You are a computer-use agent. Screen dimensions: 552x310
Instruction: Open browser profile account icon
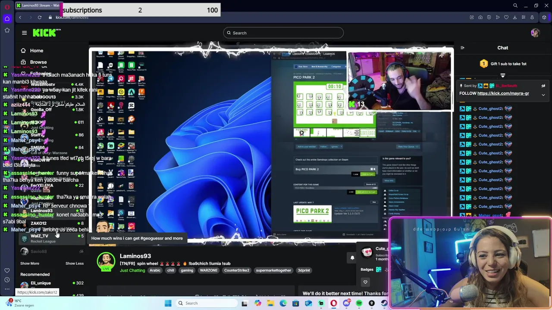pos(532,17)
